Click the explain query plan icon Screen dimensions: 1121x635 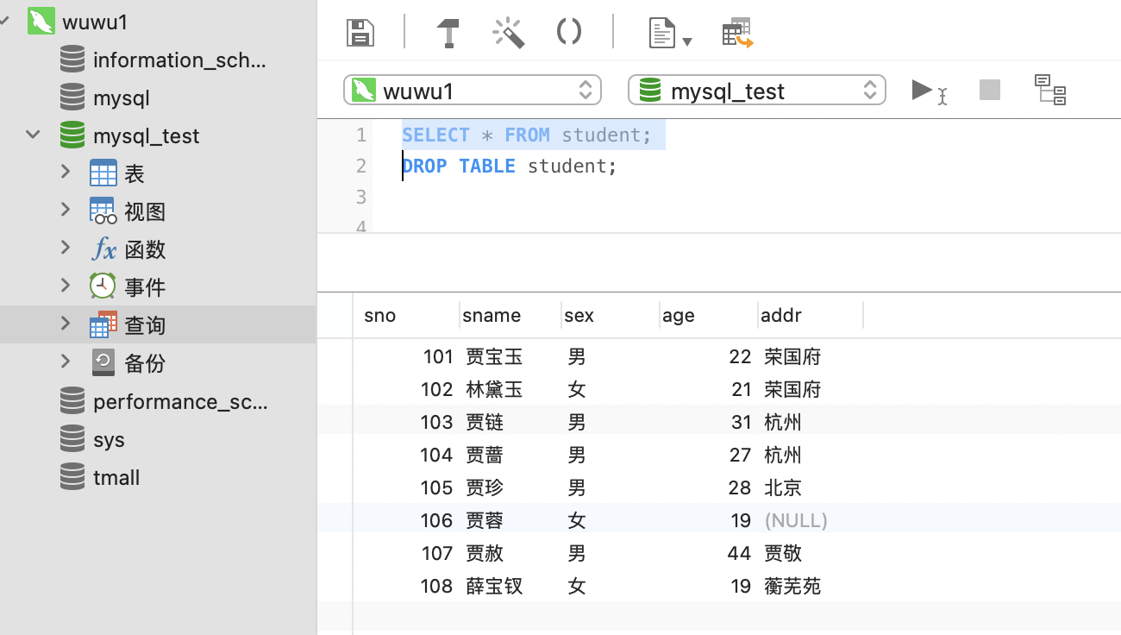pos(1050,90)
